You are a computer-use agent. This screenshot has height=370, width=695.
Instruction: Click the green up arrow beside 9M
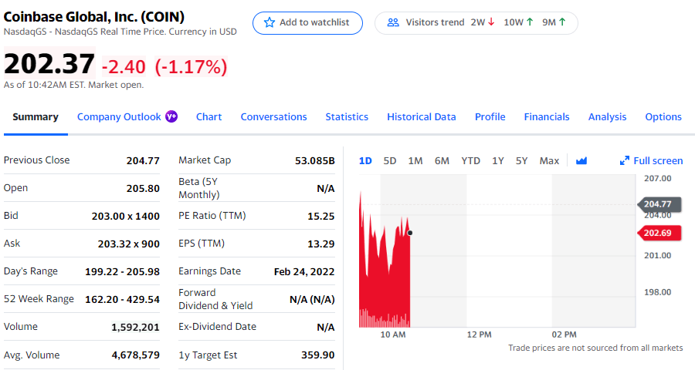point(562,22)
